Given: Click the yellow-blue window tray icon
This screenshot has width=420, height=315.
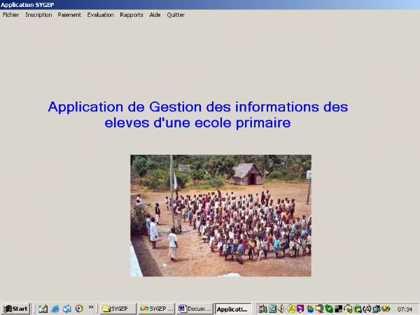Looking at the screenshot, I should click(357, 309).
